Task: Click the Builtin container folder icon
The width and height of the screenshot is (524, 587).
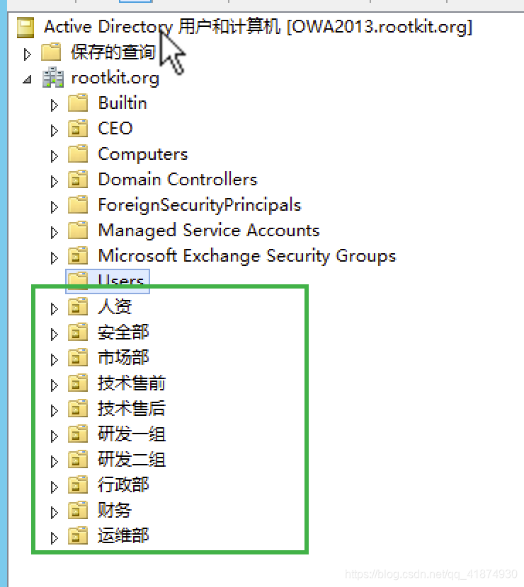Action: (x=78, y=103)
